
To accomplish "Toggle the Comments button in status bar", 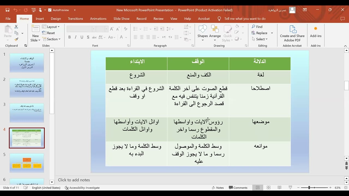I will pos(238,188).
